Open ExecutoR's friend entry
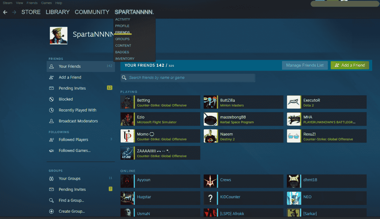 326,102
